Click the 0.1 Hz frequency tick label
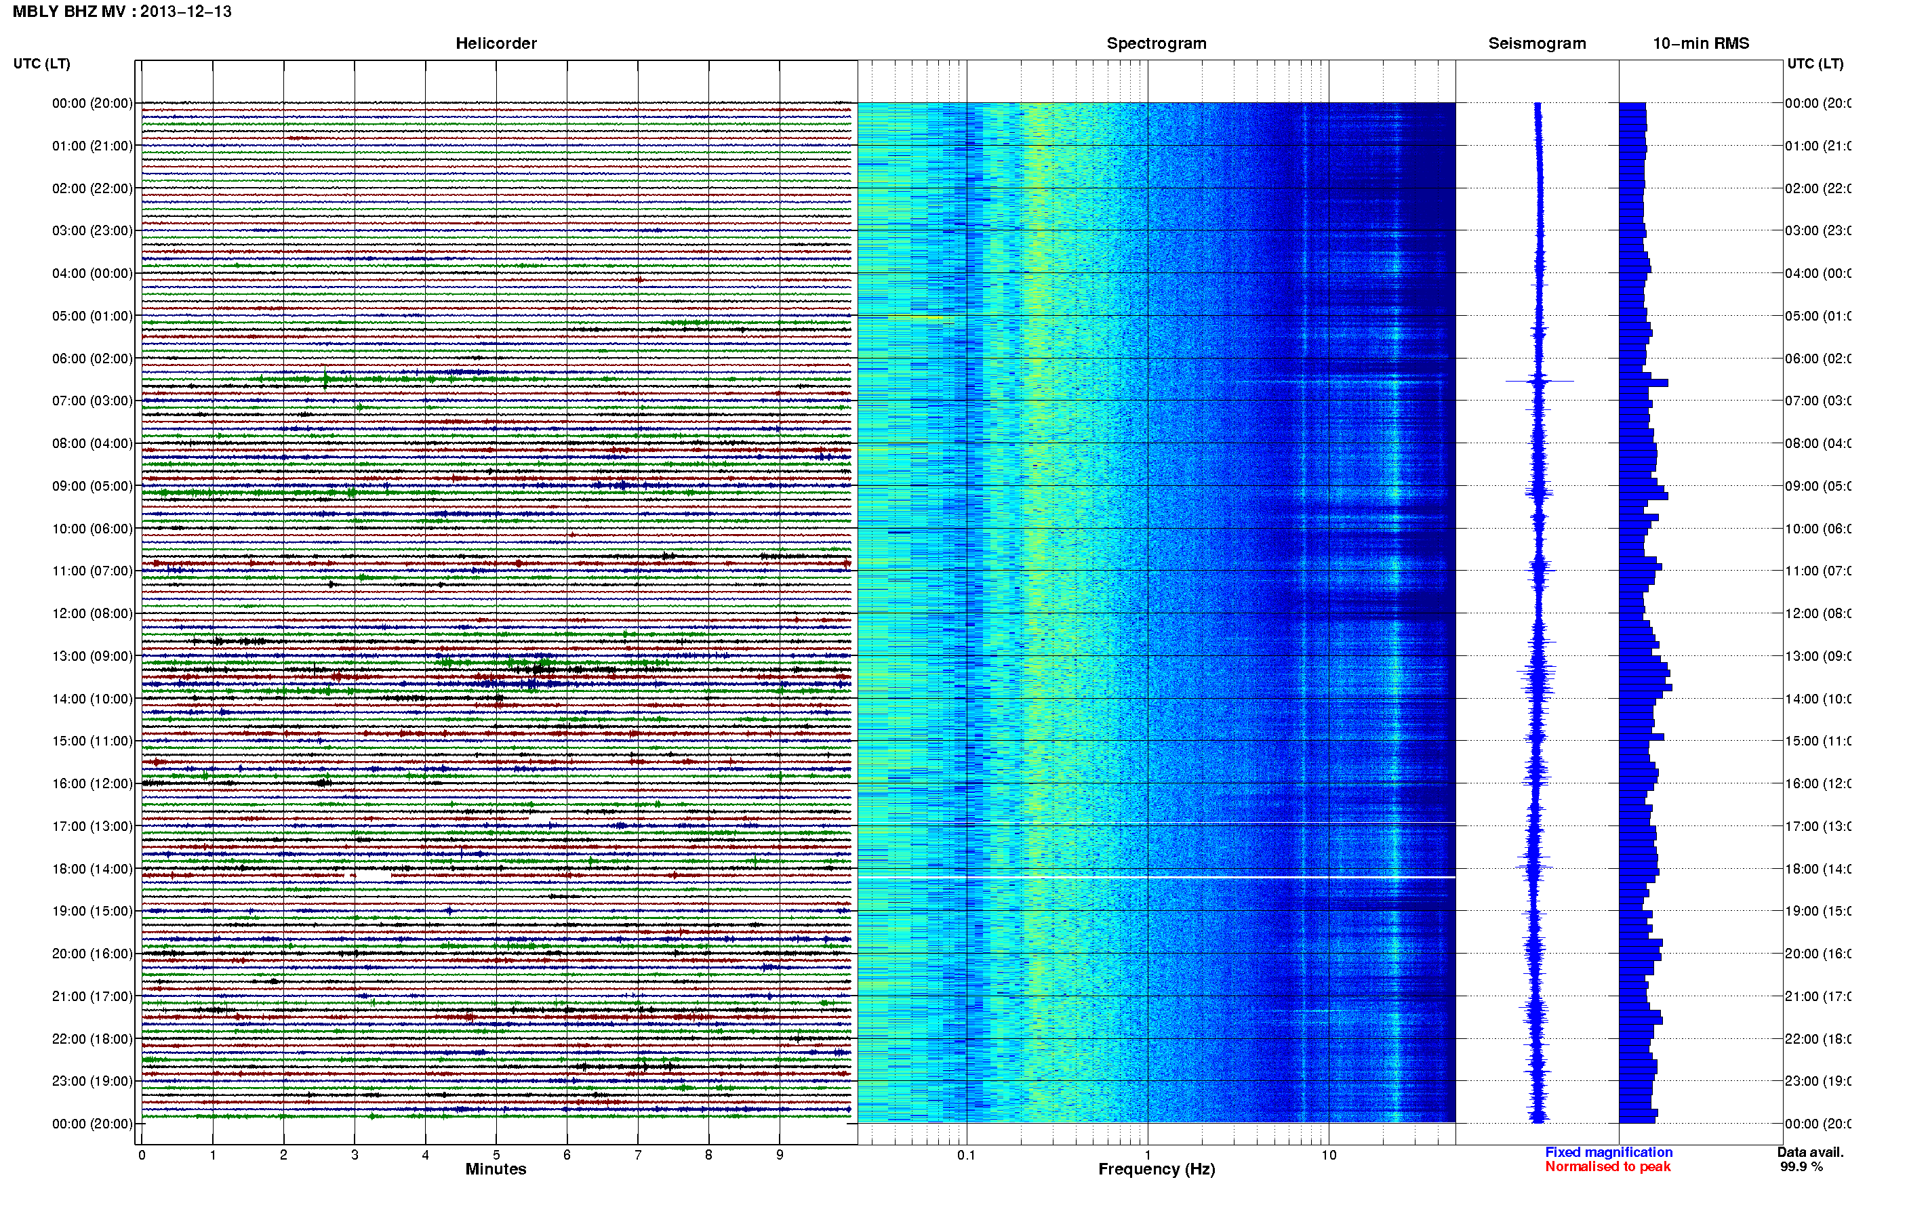The height and width of the screenshot is (1205, 1928). (966, 1155)
